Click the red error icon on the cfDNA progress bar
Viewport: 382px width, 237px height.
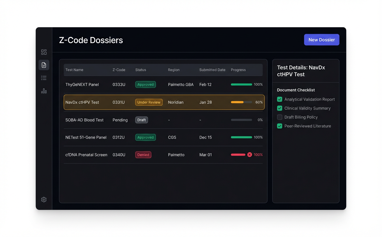250,155
